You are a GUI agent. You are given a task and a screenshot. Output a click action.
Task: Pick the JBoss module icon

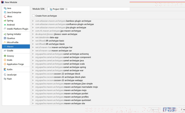(5, 16)
